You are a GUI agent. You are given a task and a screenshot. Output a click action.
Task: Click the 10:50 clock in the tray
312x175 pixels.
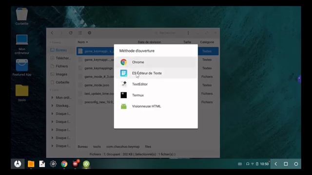264,164
